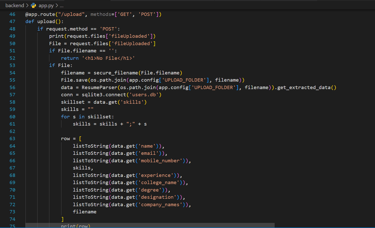Click the horizontal scrollbar at editor bottom
Viewport: 375px width, 228px height.
tap(150, 225)
